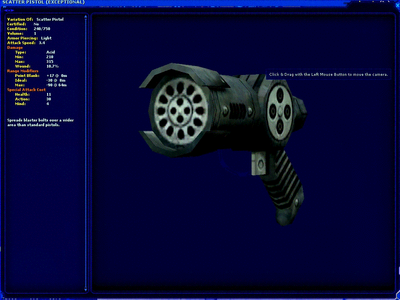This screenshot has height=300, width=400.
Task: Click the Action cost value '30'
Action: [49, 99]
